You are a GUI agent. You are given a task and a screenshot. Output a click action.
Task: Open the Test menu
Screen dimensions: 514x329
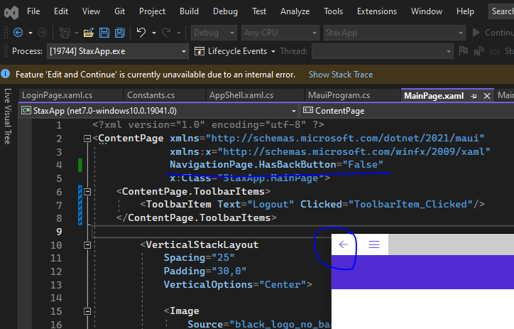click(259, 11)
